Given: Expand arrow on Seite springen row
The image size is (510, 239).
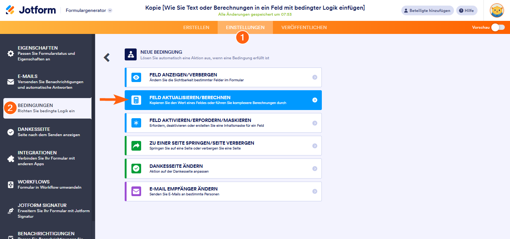Looking at the screenshot, I should click(x=315, y=146).
